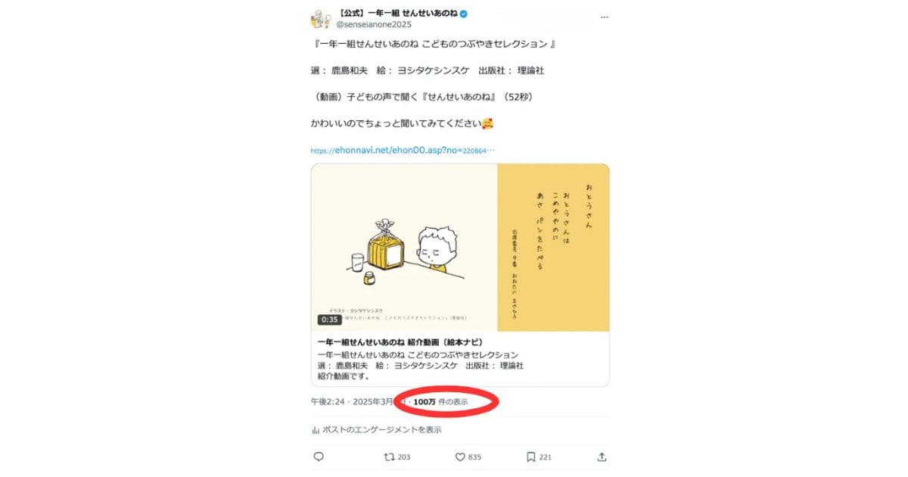Click the 835 likes count
The width and height of the screenshot is (908, 477).
(x=474, y=457)
